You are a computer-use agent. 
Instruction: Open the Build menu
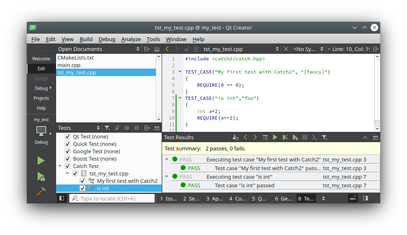click(x=86, y=39)
